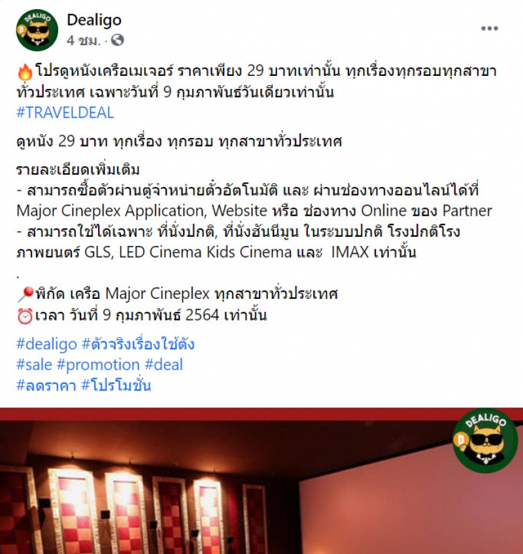Screen dimensions: 523x554
Task: Open the cinema photo attachment
Action: [261, 481]
